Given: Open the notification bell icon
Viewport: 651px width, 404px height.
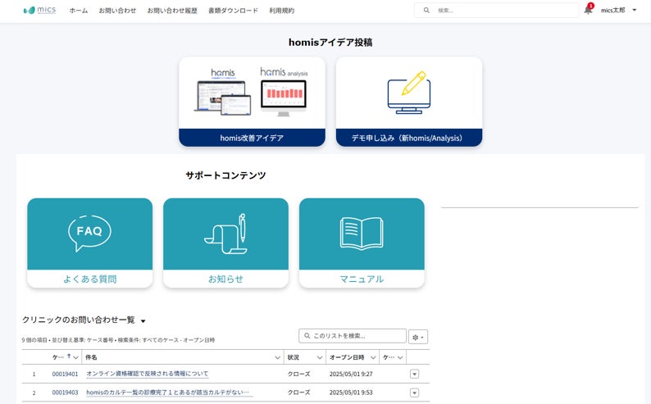Looking at the screenshot, I should click(588, 10).
